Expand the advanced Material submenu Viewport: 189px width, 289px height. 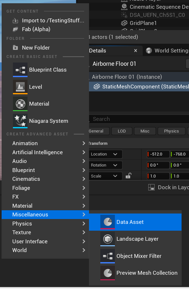pos(45,206)
